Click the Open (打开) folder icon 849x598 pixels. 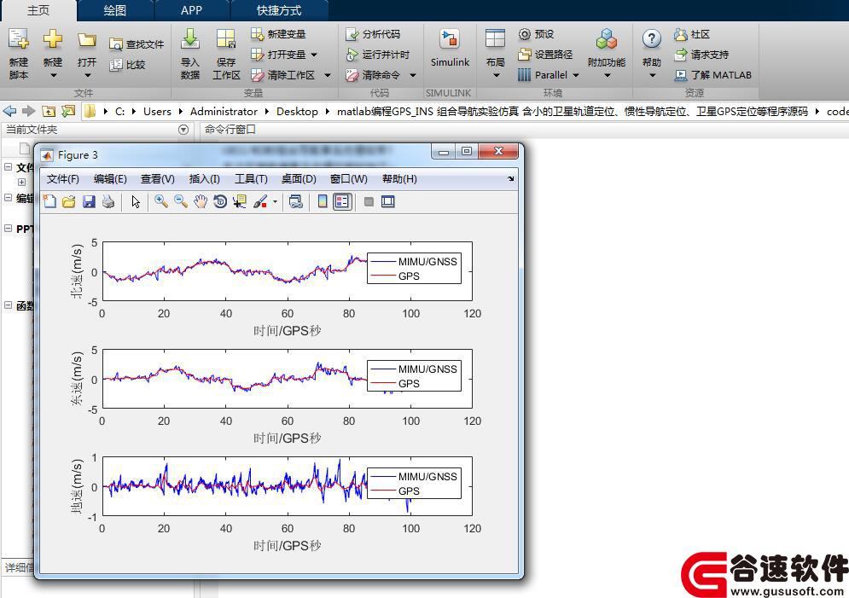click(x=87, y=40)
